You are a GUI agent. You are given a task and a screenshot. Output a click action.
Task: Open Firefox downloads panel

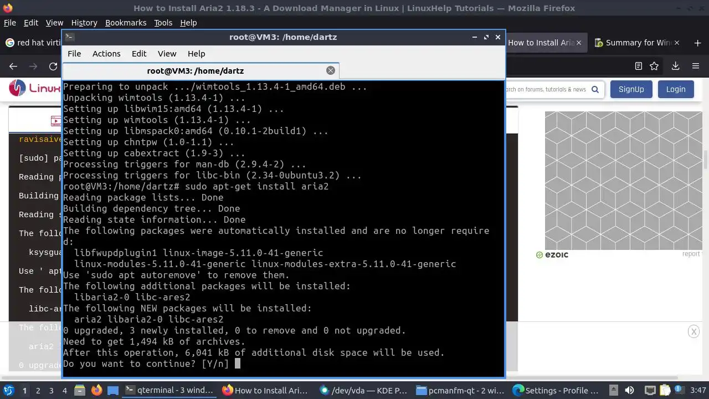tap(675, 66)
